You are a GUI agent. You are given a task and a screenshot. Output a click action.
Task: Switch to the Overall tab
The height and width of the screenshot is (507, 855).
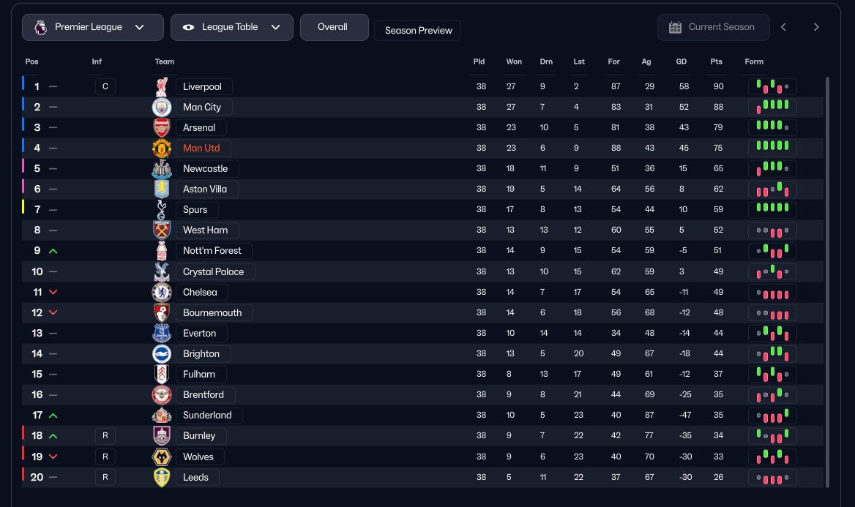click(x=332, y=27)
